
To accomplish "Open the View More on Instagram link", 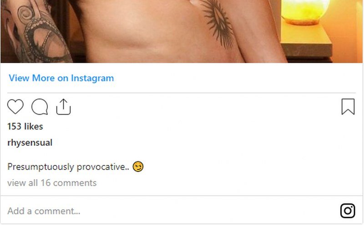I will click(61, 78).
